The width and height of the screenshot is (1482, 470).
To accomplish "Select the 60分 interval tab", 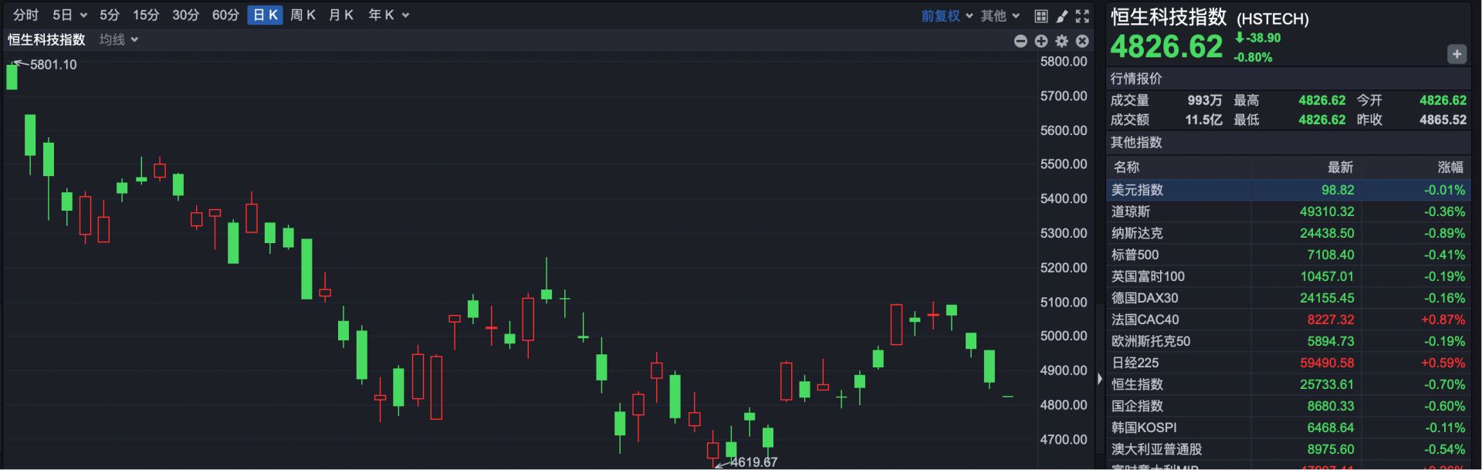I will pyautogui.click(x=225, y=15).
